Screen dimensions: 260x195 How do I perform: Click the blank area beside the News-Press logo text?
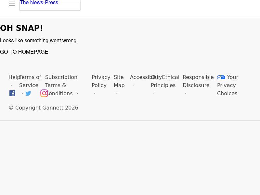pyautogui.click(x=70, y=5)
